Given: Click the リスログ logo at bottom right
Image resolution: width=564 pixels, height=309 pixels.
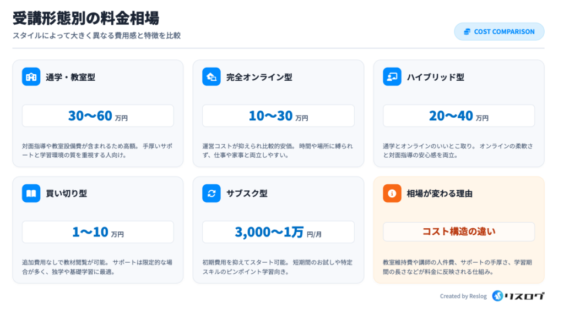Looking at the screenshot, I should point(518,296).
